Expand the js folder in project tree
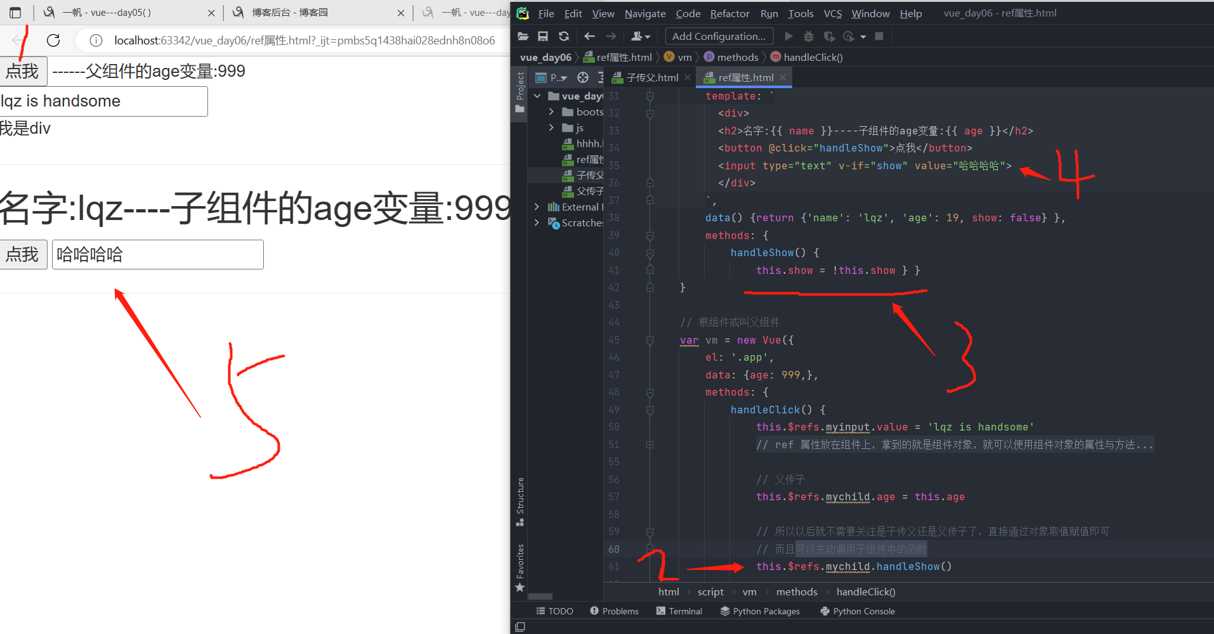Screen dimensions: 1214x634 point(551,127)
